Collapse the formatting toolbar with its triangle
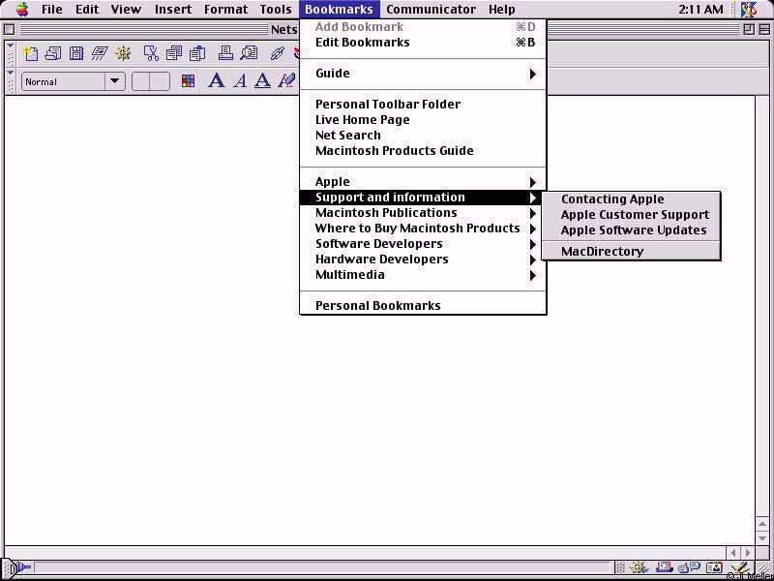The width and height of the screenshot is (774, 581). pos(10,73)
